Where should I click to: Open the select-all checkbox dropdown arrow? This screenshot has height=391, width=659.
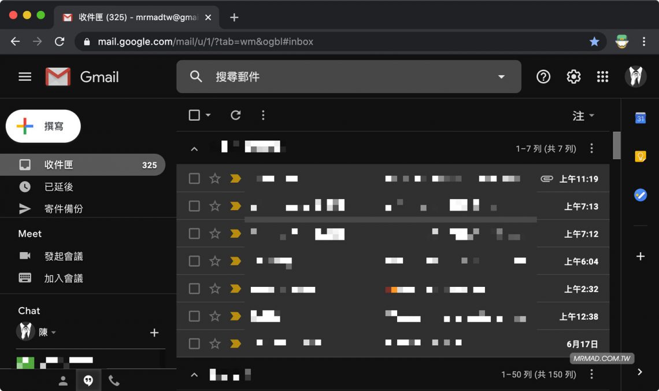click(208, 115)
